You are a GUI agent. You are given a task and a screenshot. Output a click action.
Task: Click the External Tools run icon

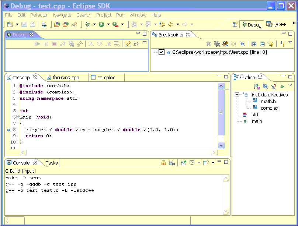(115, 24)
